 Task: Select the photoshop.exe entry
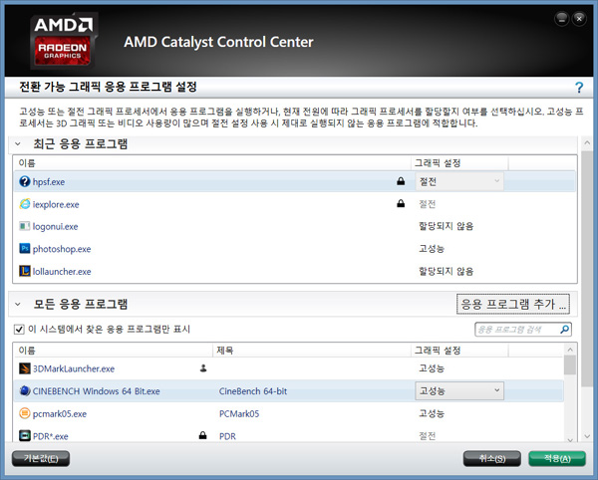62,249
